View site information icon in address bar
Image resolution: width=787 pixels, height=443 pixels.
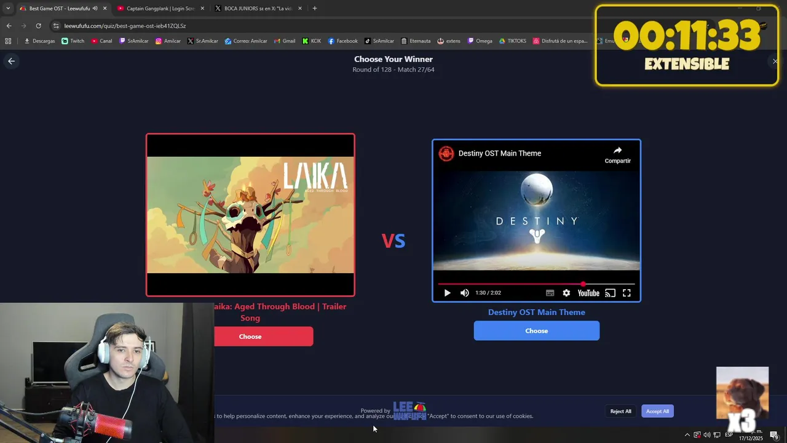click(x=57, y=26)
